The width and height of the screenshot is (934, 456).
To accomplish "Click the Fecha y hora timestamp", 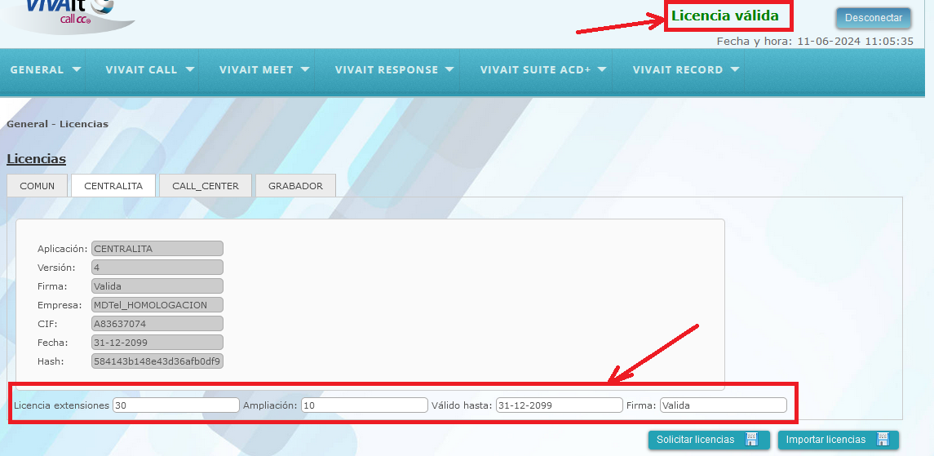I will [x=815, y=41].
